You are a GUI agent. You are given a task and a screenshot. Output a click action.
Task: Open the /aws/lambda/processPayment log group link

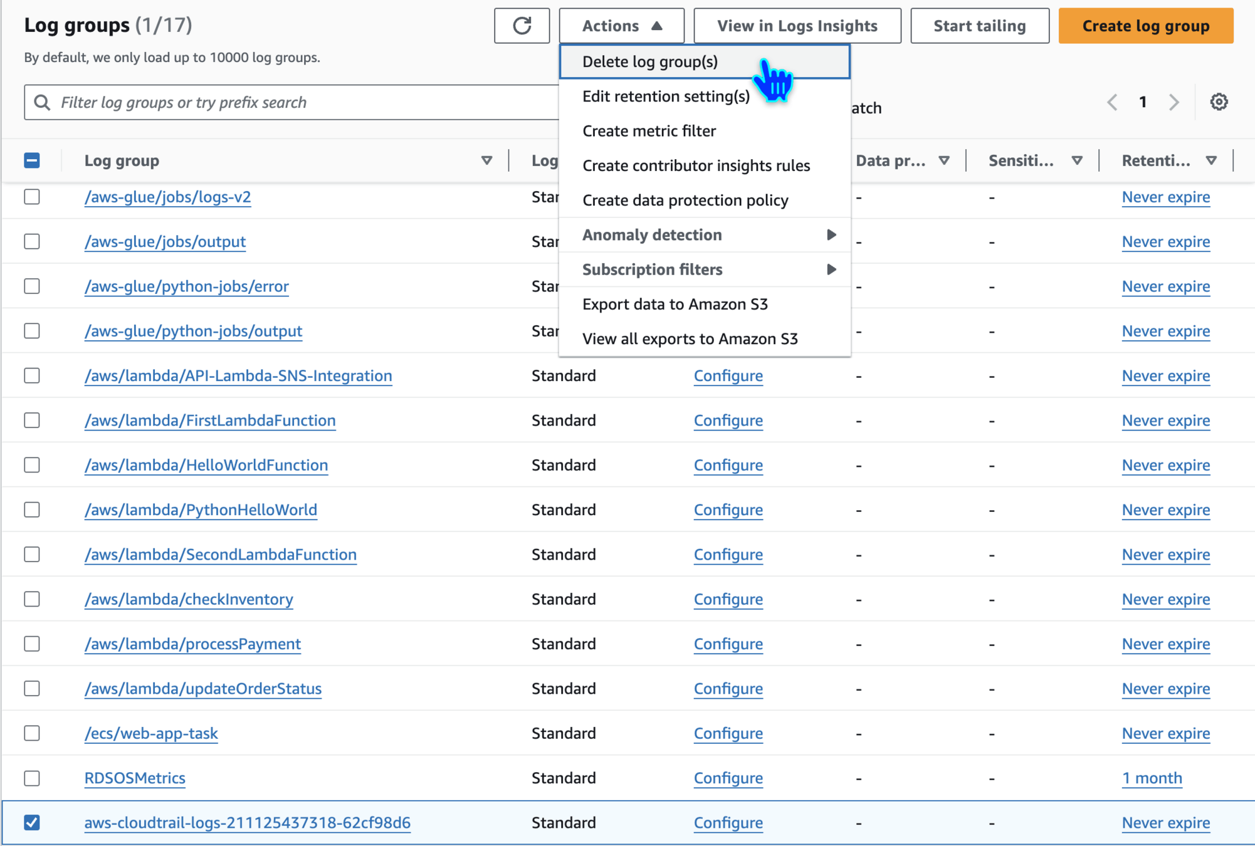coord(192,644)
